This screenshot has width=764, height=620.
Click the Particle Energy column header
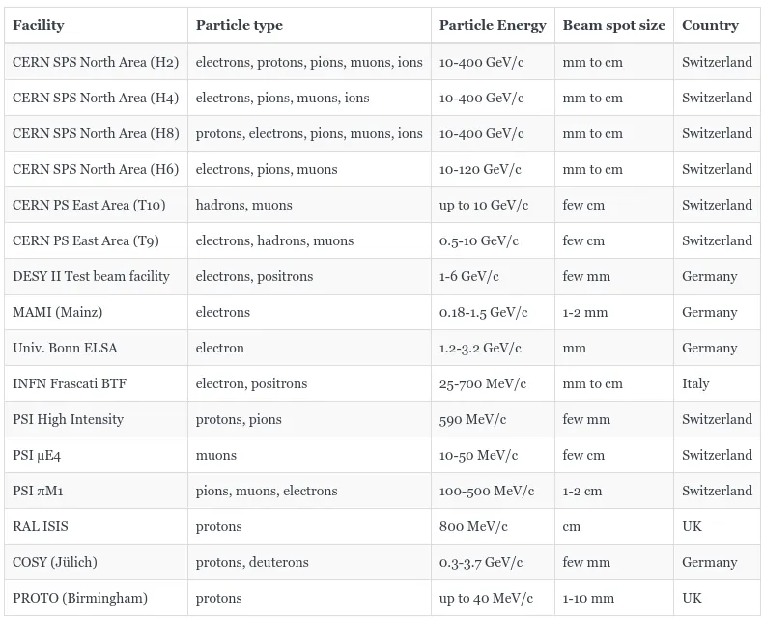click(x=493, y=25)
